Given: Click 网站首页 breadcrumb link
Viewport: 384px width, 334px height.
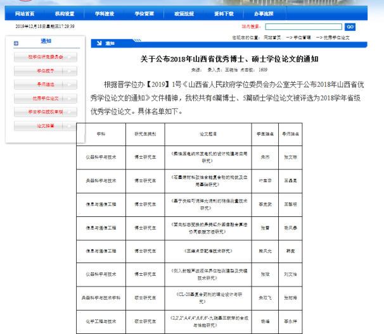Looking at the screenshot, I should pyautogui.click(x=272, y=37).
